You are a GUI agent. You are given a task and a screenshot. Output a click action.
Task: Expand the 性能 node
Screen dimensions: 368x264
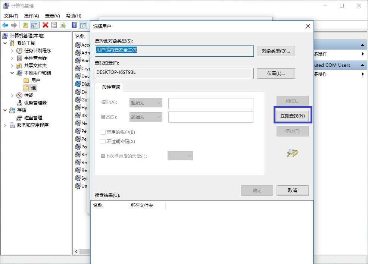pyautogui.click(x=12, y=95)
